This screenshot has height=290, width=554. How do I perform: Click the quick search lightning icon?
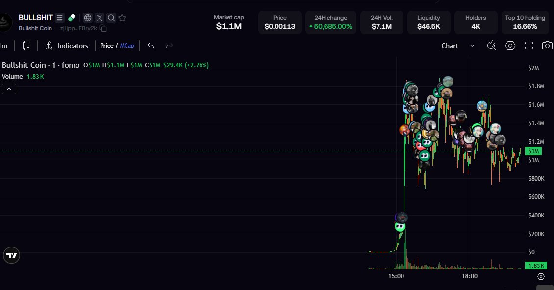point(491,45)
